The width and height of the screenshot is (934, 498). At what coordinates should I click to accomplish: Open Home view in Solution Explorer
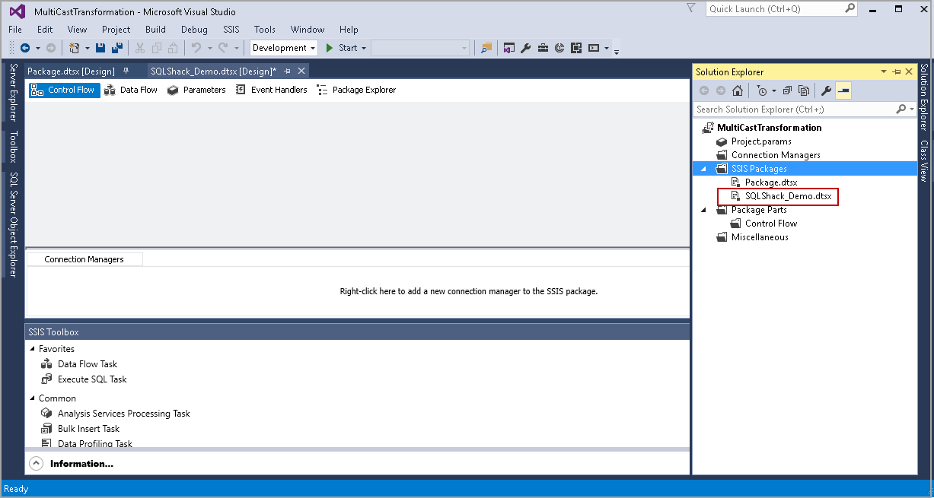click(736, 90)
